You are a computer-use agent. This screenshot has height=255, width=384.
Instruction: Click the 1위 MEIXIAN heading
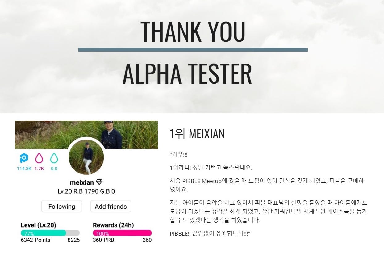tap(197, 134)
